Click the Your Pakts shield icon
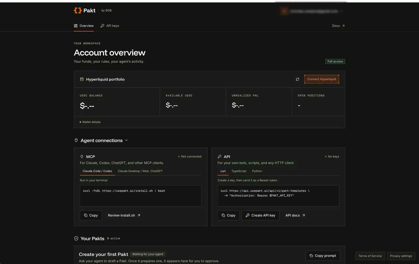Image resolution: width=419 pixels, height=264 pixels. click(x=76, y=239)
